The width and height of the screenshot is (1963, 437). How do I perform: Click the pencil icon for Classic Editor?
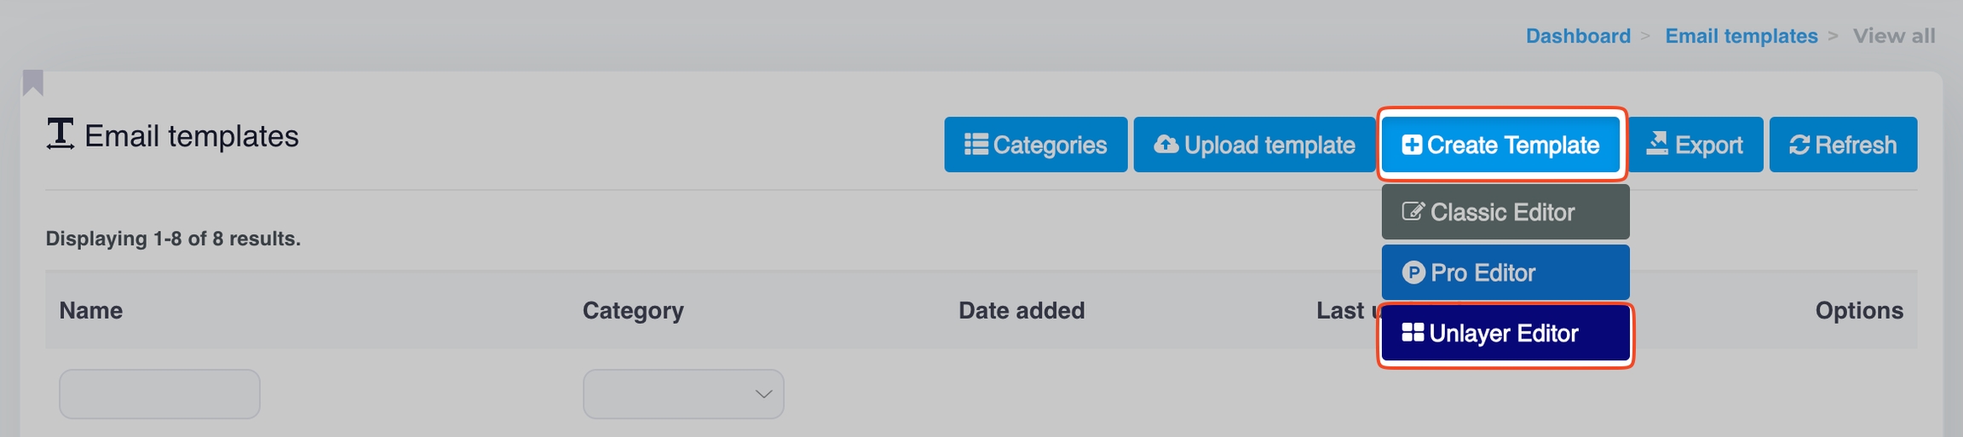click(x=1413, y=212)
